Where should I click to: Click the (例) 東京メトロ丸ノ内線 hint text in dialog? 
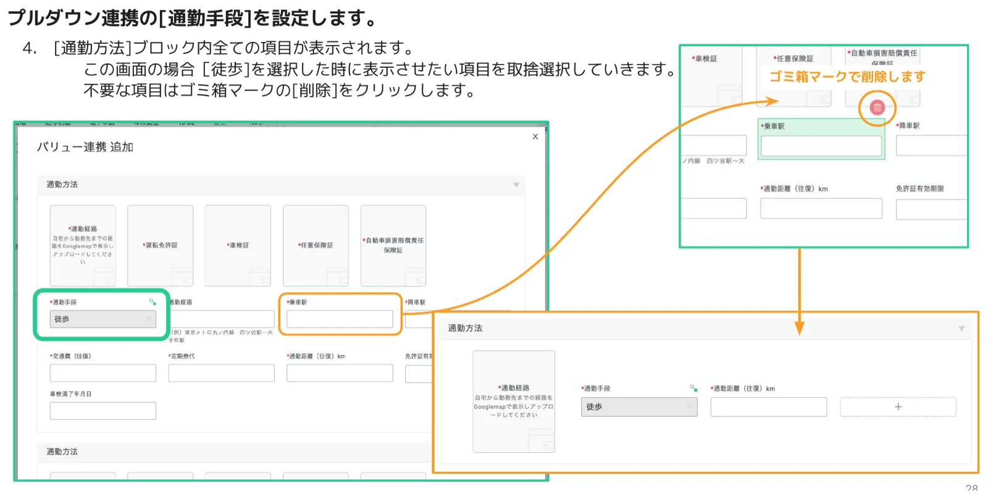click(x=222, y=336)
